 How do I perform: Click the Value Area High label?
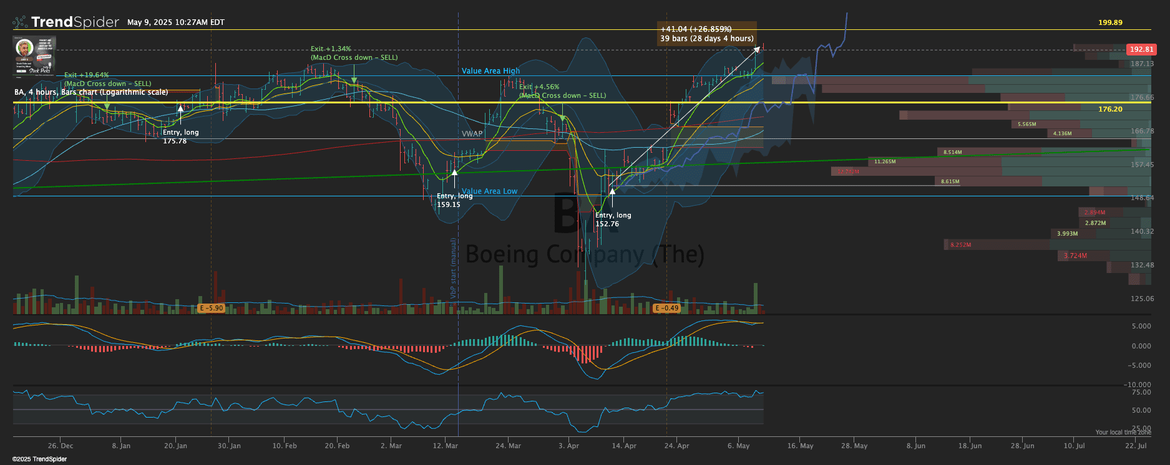(490, 71)
